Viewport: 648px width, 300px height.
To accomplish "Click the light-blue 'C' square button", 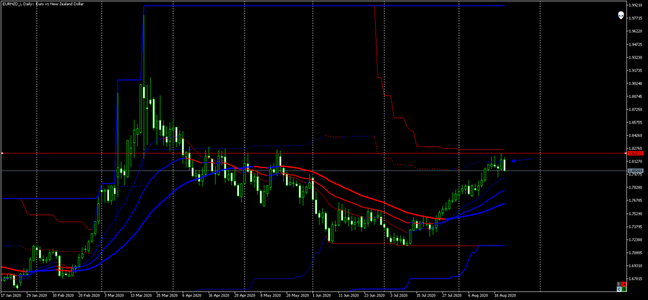I will [x=619, y=289].
